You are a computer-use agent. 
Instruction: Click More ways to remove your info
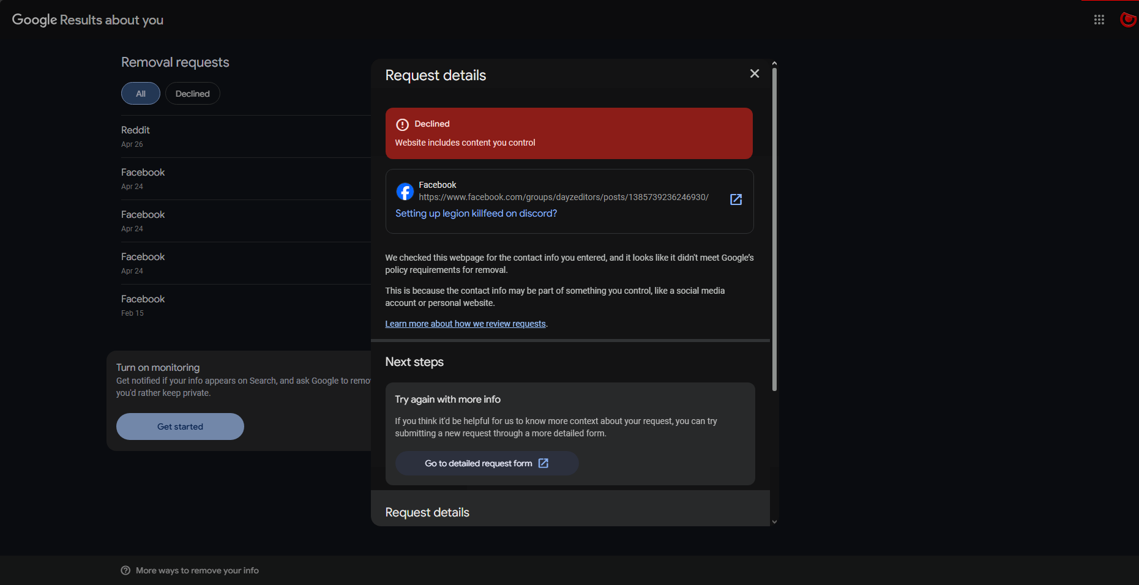point(197,570)
